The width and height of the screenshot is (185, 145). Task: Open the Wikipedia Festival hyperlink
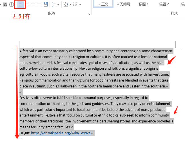[x=61, y=133]
